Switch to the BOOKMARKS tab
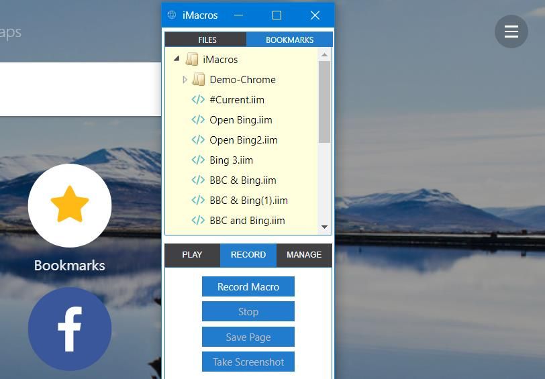Screen dimensions: 545x379 click(289, 40)
